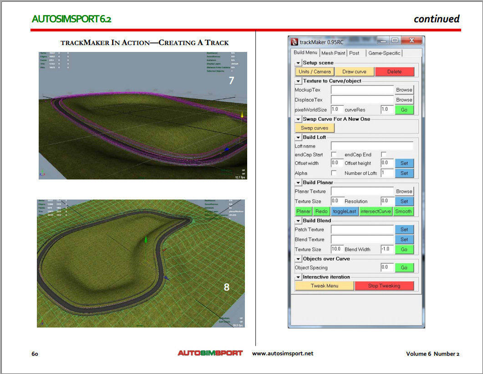Click Build Blend Texture Size field
The height and width of the screenshot is (374, 483).
[337, 249]
